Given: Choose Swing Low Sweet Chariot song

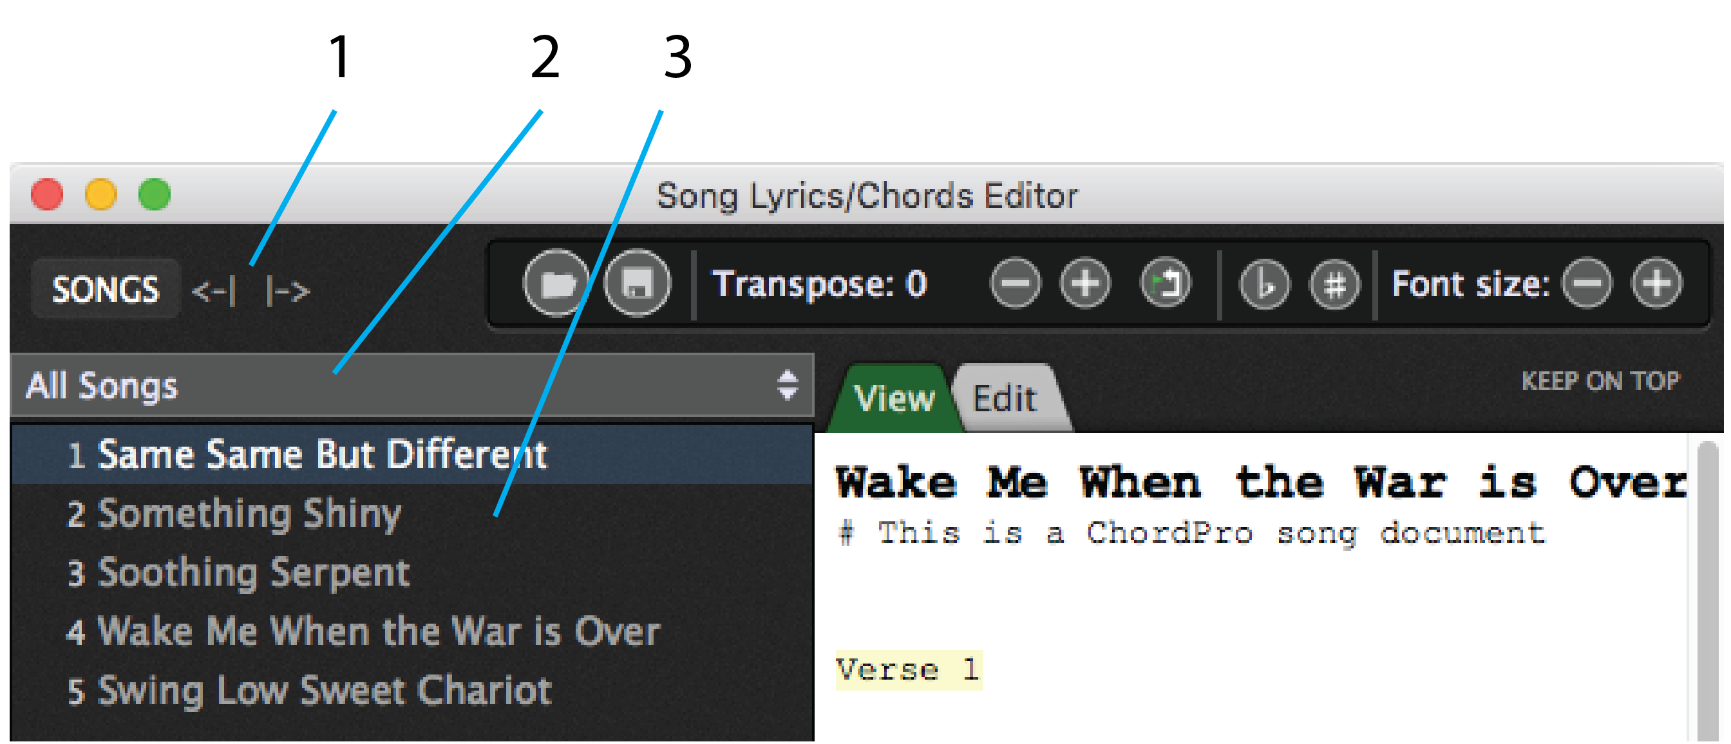Looking at the screenshot, I should click(412, 691).
